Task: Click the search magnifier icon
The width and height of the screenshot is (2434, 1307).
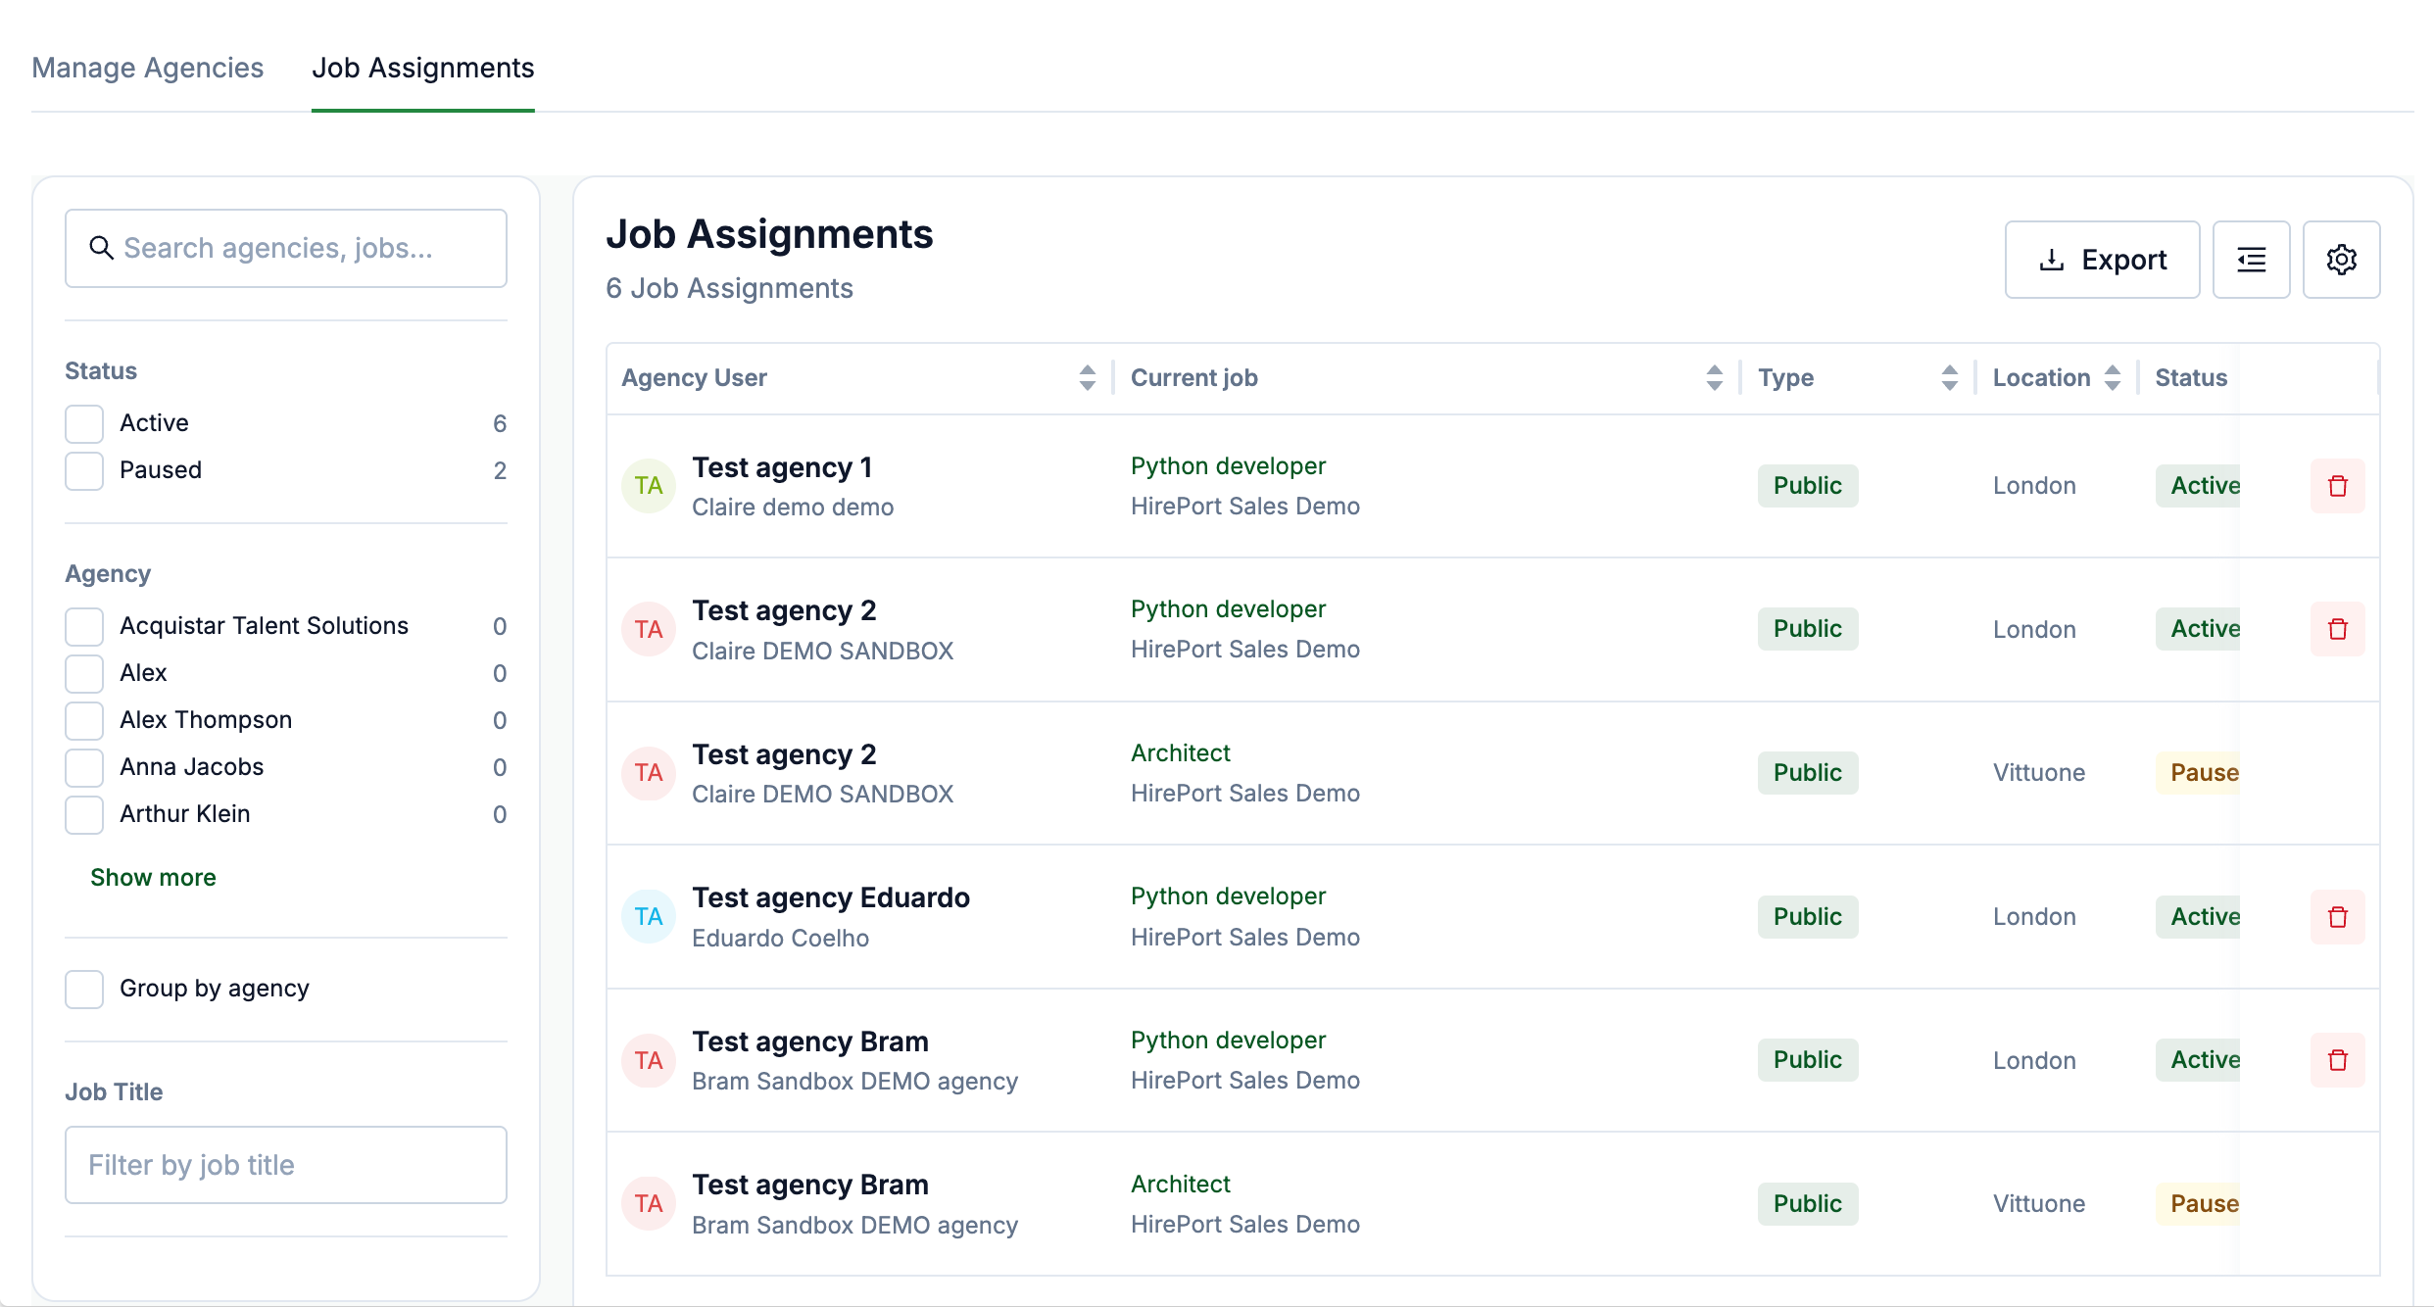Action: click(102, 248)
